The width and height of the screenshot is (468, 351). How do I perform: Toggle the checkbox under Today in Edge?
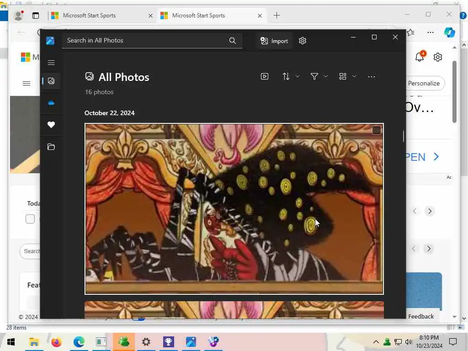(30, 219)
